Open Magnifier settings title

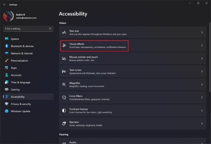pos(75,83)
